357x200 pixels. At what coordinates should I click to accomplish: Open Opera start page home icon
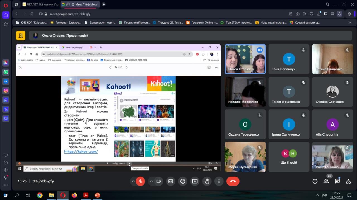click(6, 15)
